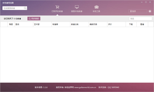Open the purchased scores shopping cart icon
This screenshot has width=154, height=92.
pos(57,7)
